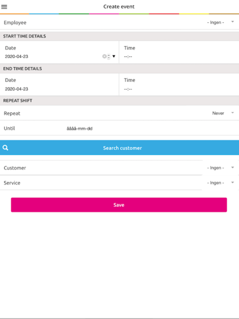Clear the start date field

click(x=104, y=56)
